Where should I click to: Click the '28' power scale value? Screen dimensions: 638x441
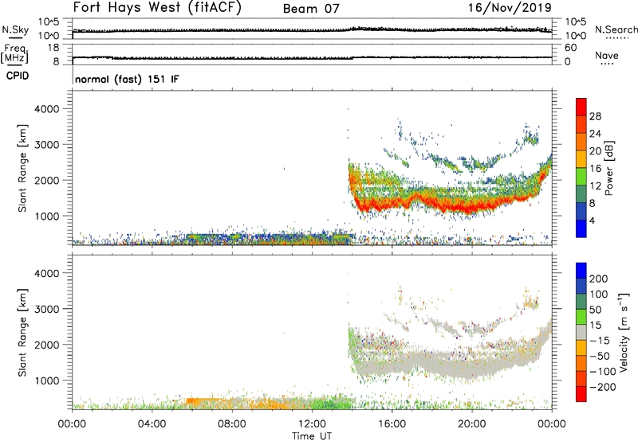pyautogui.click(x=595, y=116)
